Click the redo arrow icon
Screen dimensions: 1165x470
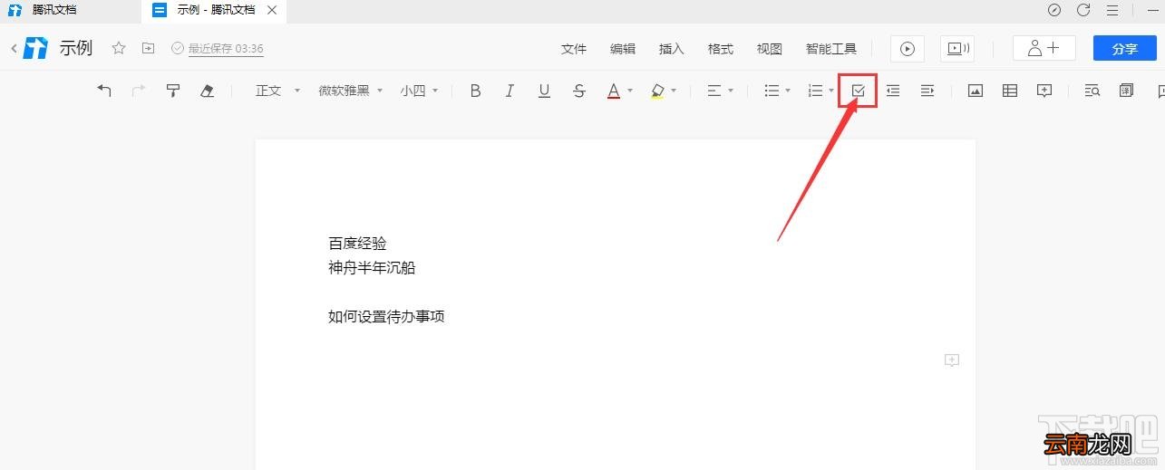(139, 91)
